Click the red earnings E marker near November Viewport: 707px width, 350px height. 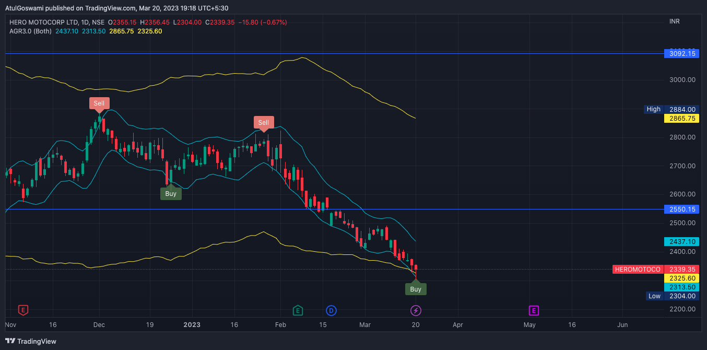coord(23,310)
